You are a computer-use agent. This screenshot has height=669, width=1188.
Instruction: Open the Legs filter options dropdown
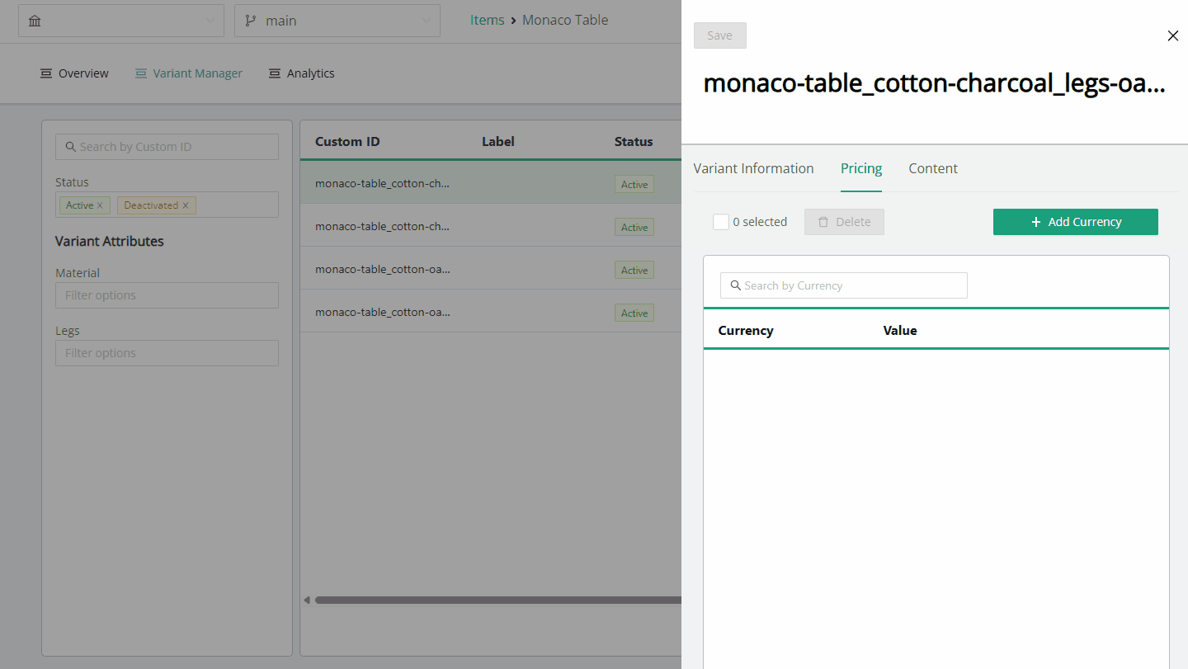(167, 353)
